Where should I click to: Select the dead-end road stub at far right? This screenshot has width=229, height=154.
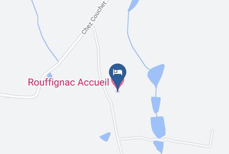tap(212, 137)
